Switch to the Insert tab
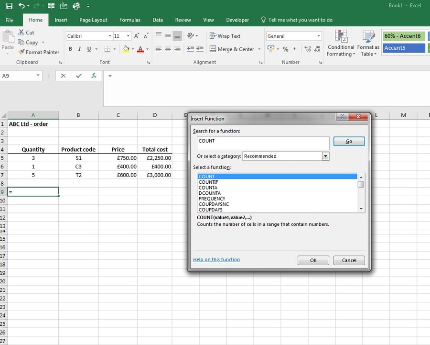430x345 pixels. click(61, 20)
